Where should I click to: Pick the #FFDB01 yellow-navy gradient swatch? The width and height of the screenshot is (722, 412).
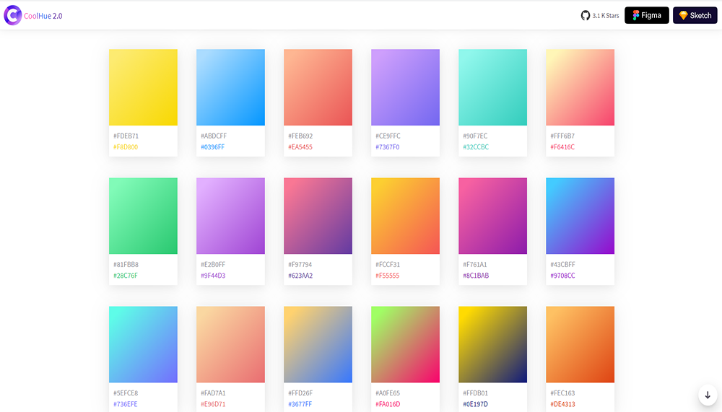tap(492, 344)
